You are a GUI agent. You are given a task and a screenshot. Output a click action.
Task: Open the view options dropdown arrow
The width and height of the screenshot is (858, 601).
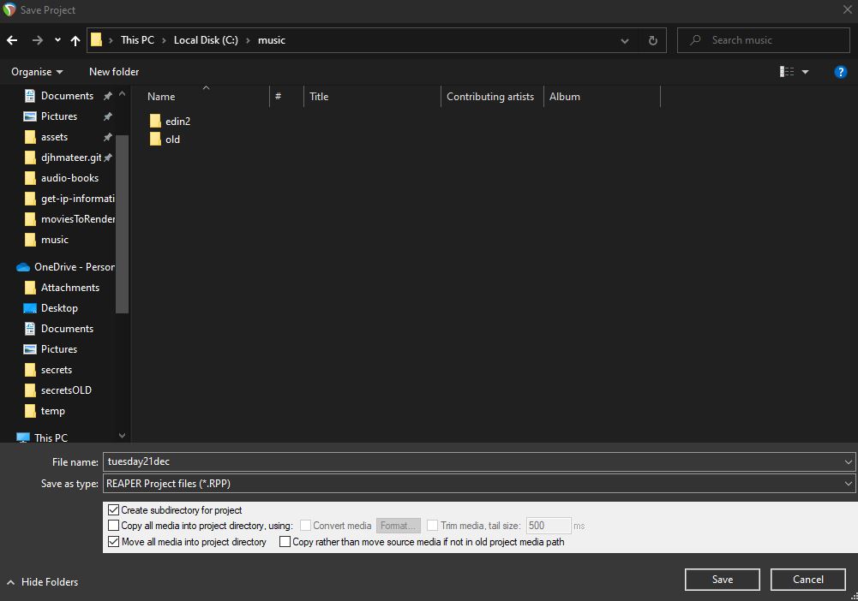tap(806, 72)
